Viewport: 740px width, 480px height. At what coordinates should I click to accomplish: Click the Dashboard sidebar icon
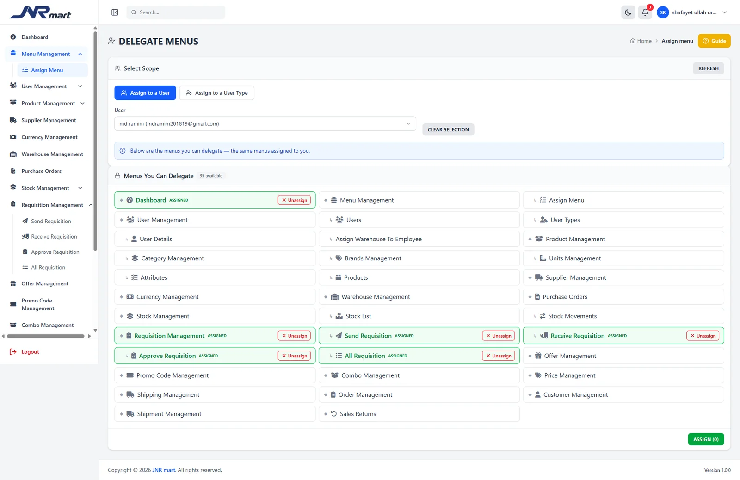point(13,37)
